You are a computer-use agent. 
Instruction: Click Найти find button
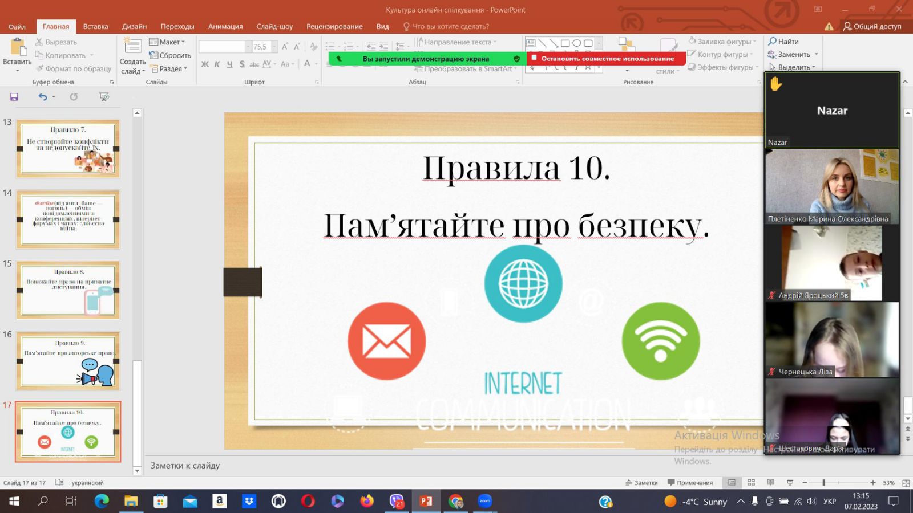point(783,42)
